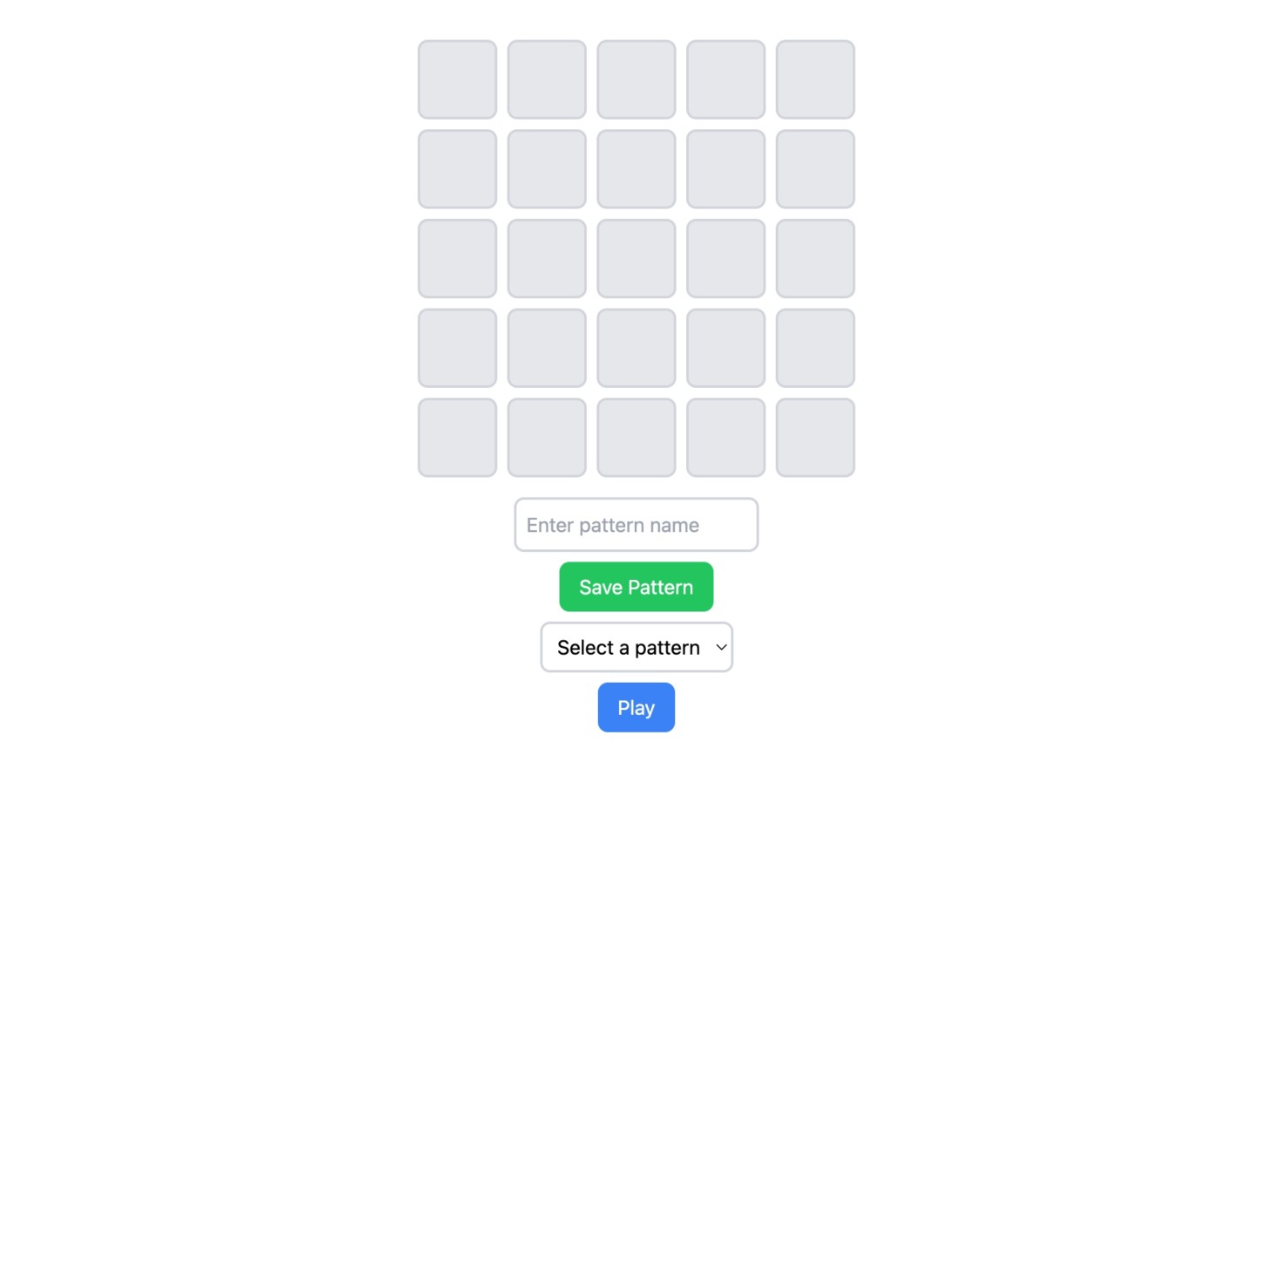Toggle second row, second column cell

pos(547,169)
